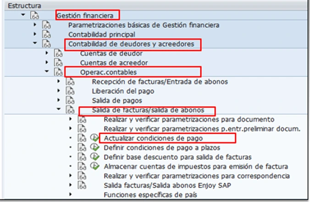Select Definir base descuento para salida de facturas
This screenshot has height=202, width=310.
click(177, 157)
